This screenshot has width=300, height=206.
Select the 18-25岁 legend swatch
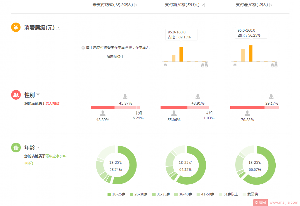[109, 195]
